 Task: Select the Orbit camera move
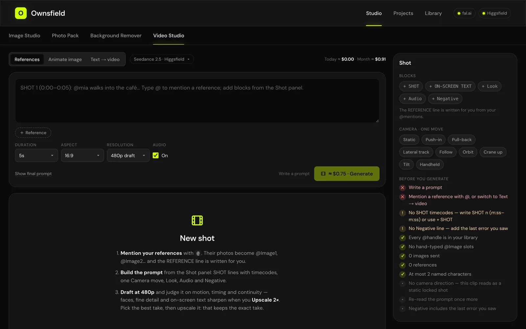tap(468, 152)
